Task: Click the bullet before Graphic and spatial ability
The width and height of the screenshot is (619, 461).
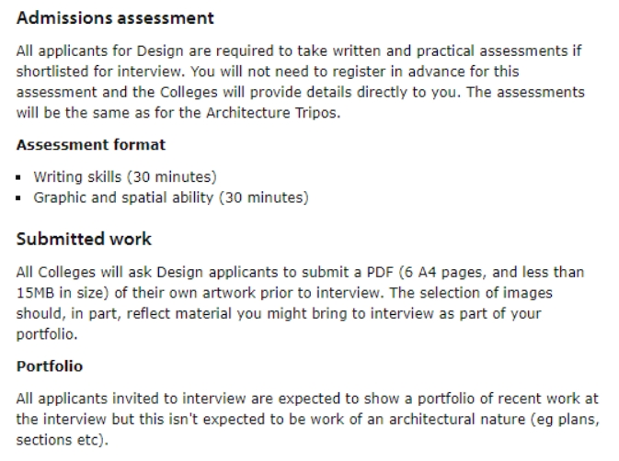Action: [x=18, y=198]
